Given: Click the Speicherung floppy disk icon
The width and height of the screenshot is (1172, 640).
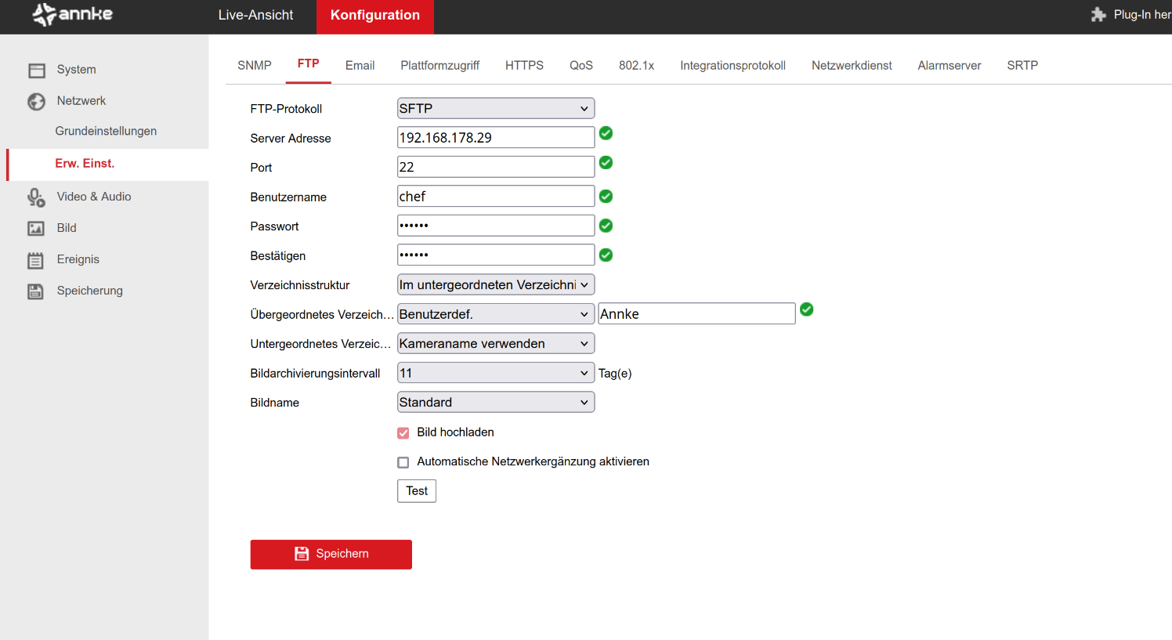Looking at the screenshot, I should [x=36, y=291].
